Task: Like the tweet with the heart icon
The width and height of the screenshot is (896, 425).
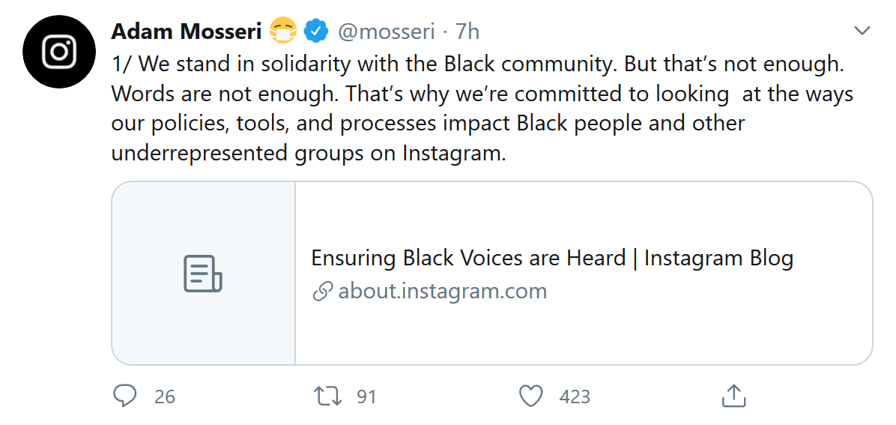Action: point(531,396)
